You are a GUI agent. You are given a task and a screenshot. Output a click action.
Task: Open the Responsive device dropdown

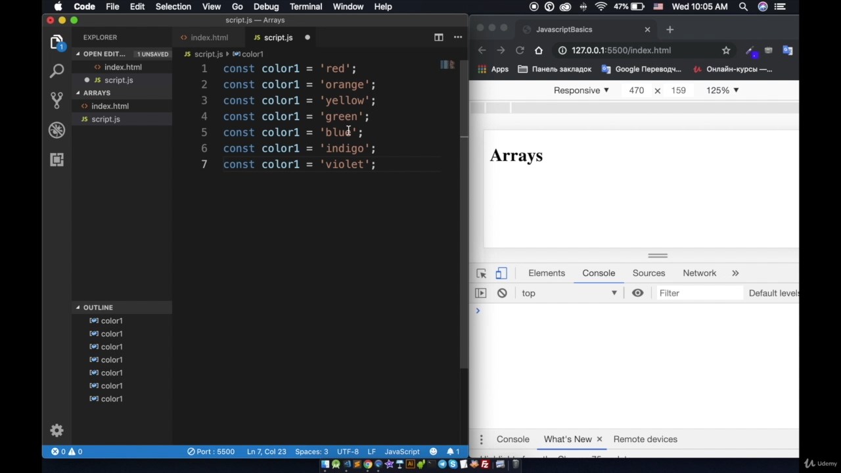coord(581,90)
